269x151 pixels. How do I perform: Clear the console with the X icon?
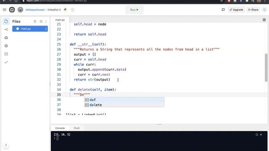(x=261, y=135)
